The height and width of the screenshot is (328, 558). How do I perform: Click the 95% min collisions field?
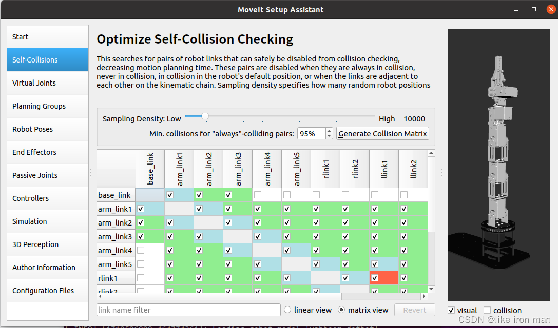(312, 134)
